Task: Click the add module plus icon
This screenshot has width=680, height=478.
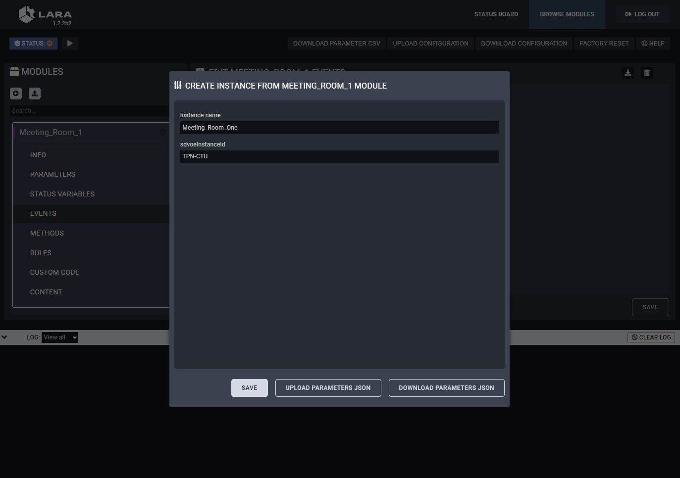Action: (16, 94)
